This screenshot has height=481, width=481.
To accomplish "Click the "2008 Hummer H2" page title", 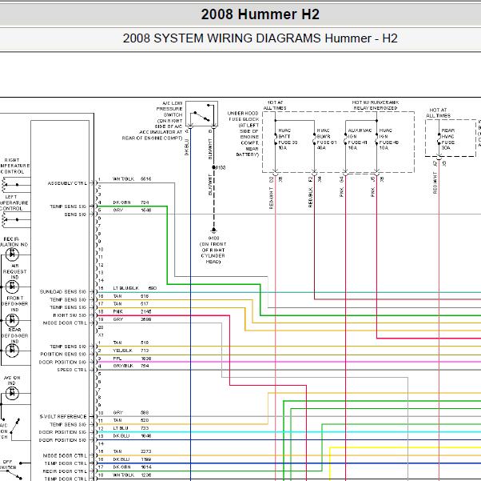I will click(260, 14).
